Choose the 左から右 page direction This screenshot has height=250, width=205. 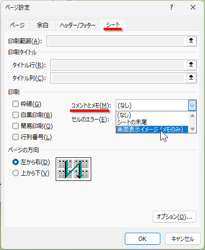tap(15, 162)
